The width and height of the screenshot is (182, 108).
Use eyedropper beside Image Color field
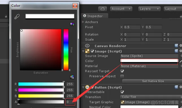click(x=181, y=61)
